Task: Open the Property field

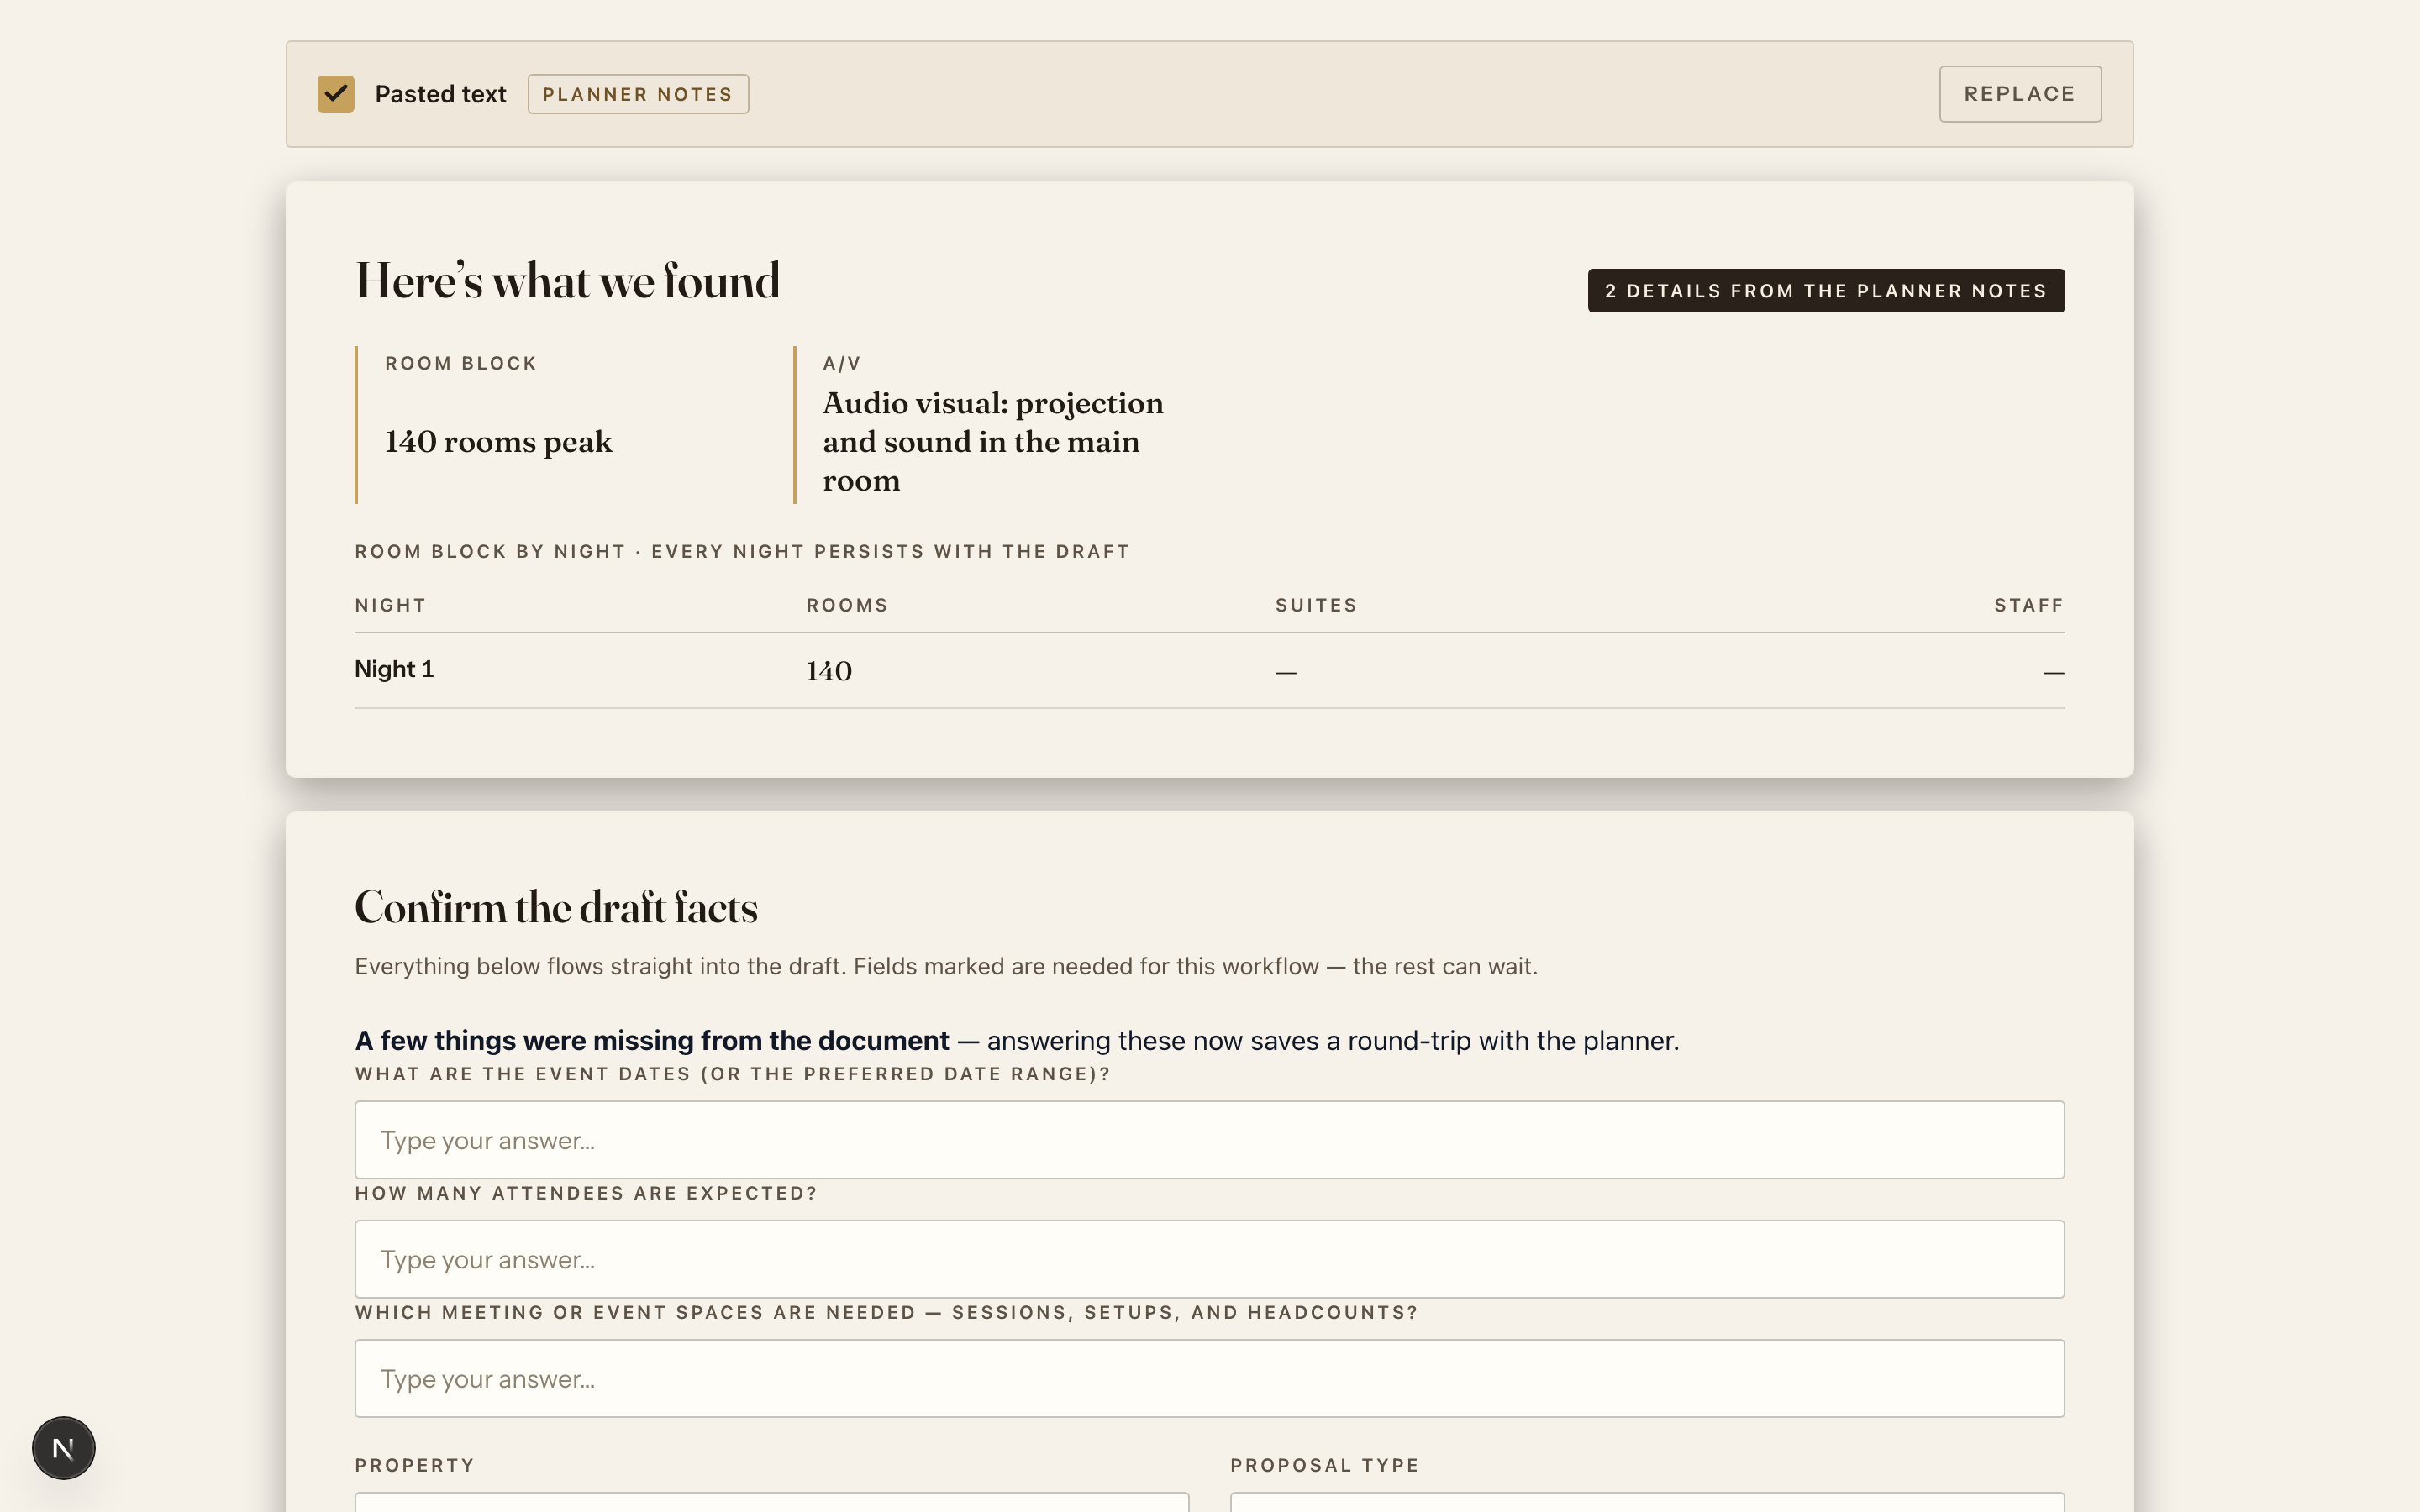Action: point(771,1502)
